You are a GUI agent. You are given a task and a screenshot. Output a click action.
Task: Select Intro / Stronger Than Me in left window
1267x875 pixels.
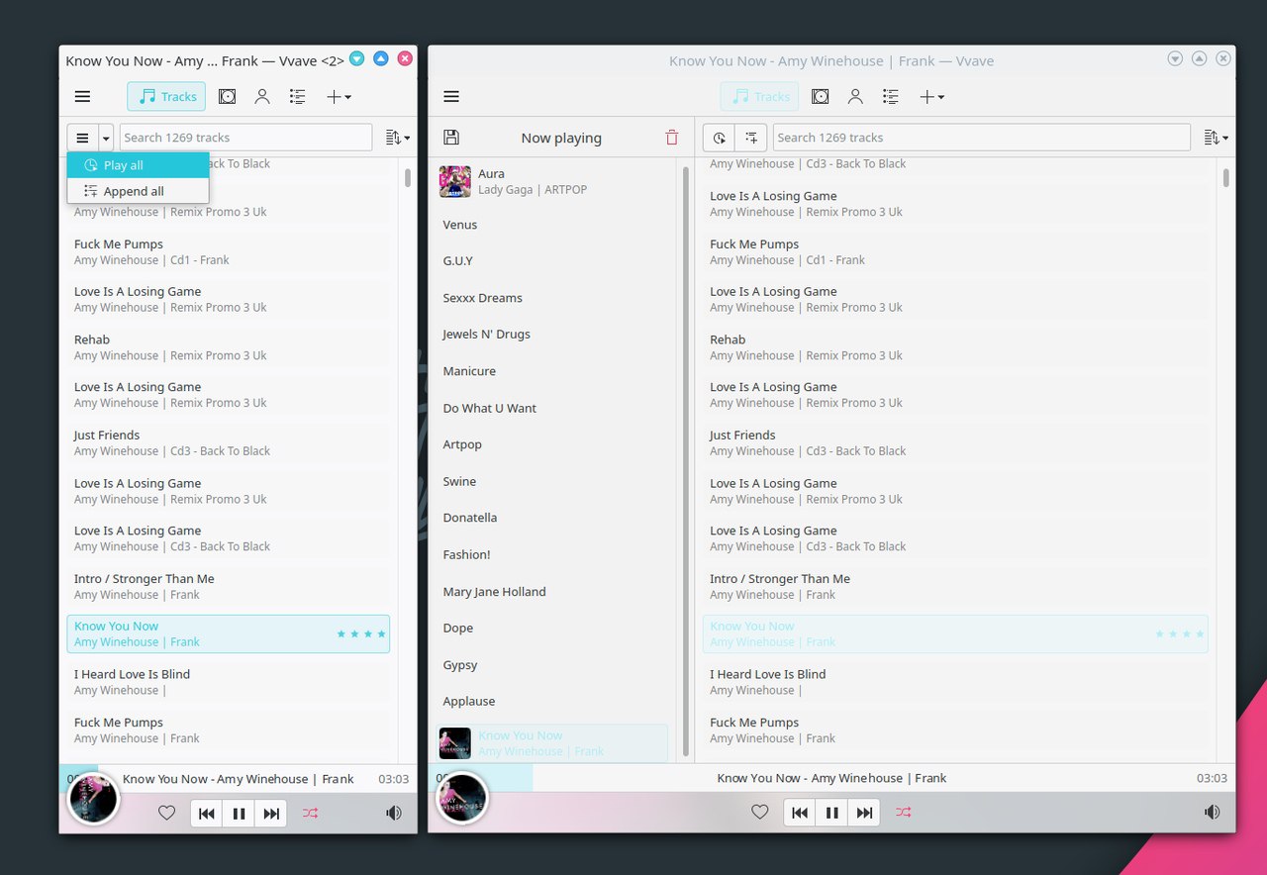tap(228, 586)
